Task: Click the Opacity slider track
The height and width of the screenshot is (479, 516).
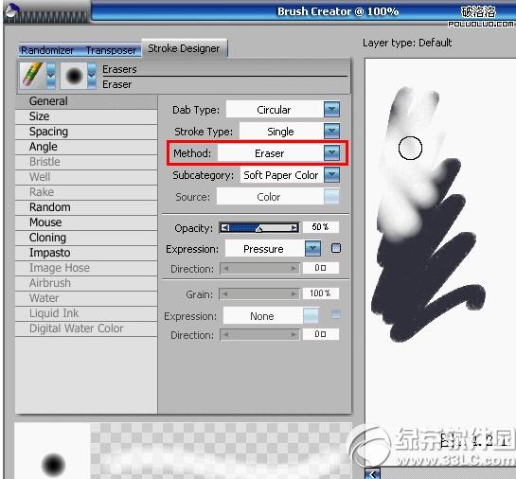Action: coord(259,227)
